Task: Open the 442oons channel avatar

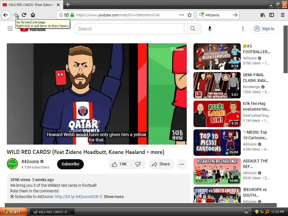Action: coord(12,164)
